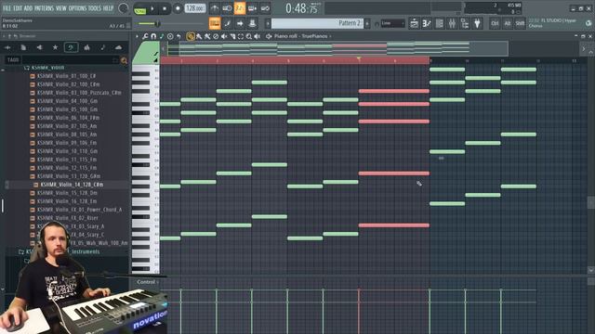Toggle the Ctrl modifier button

tap(495, 23)
